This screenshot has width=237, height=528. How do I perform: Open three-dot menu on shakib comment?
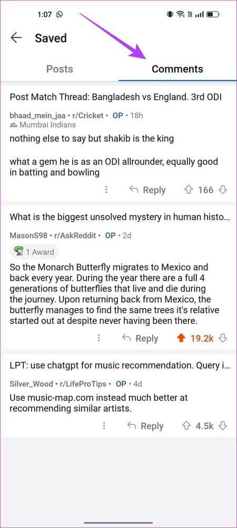(x=106, y=190)
